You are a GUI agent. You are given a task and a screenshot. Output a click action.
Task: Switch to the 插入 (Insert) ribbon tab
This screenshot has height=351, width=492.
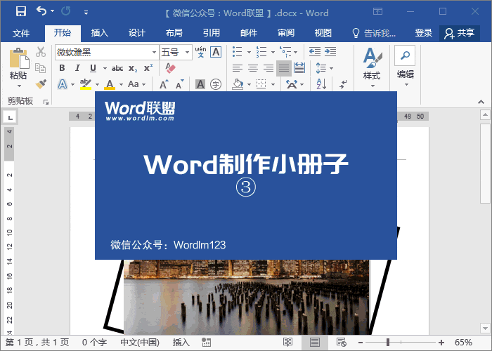[x=100, y=32]
